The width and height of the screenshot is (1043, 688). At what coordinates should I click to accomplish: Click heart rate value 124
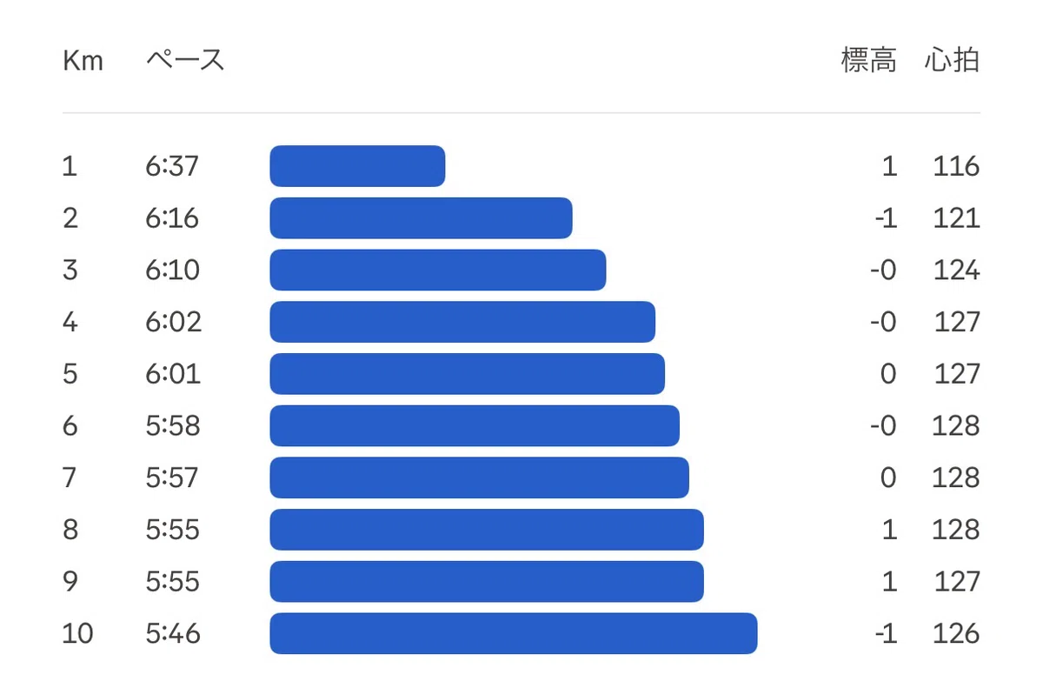(x=956, y=270)
